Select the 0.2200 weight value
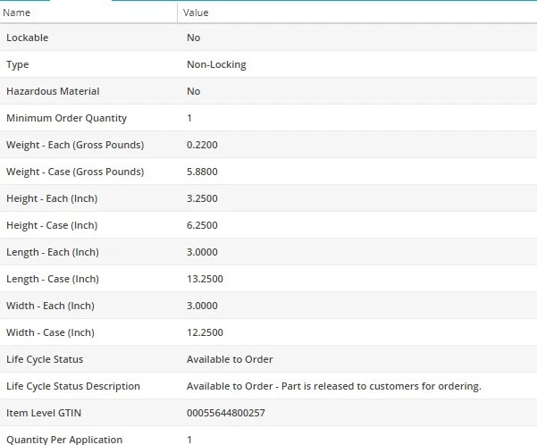Image resolution: width=537 pixels, height=445 pixels. [x=202, y=145]
